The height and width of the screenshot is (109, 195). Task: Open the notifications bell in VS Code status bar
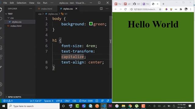(x=108, y=101)
